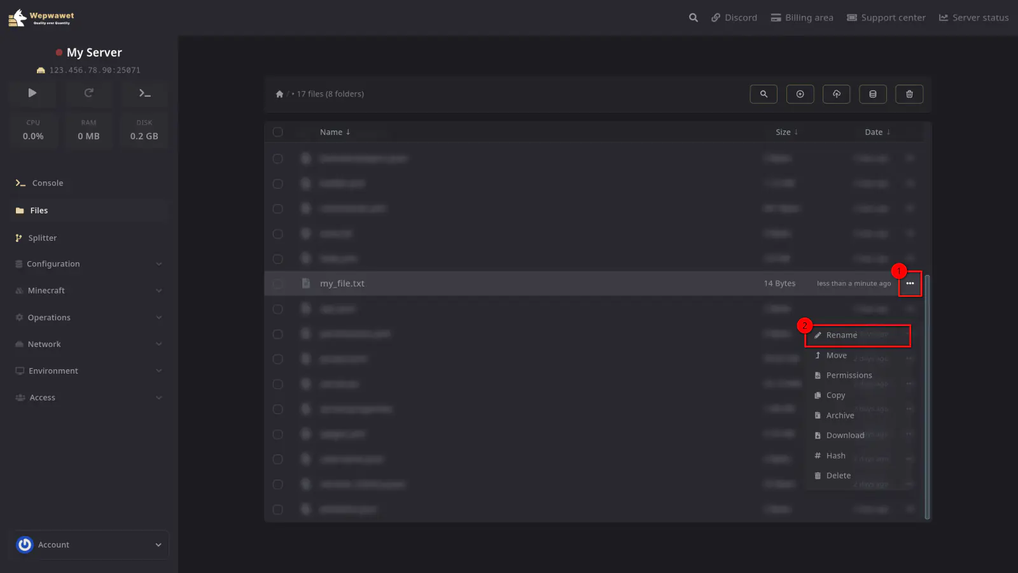1018x573 pixels.
Task: Click the file search magnifier button
Action: point(763,94)
